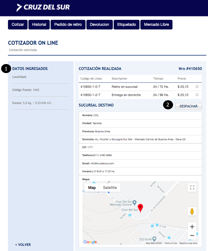Viewport: 208px width, 251px height.
Task: Open the map Terms of Use link
Action: click(x=170, y=243)
